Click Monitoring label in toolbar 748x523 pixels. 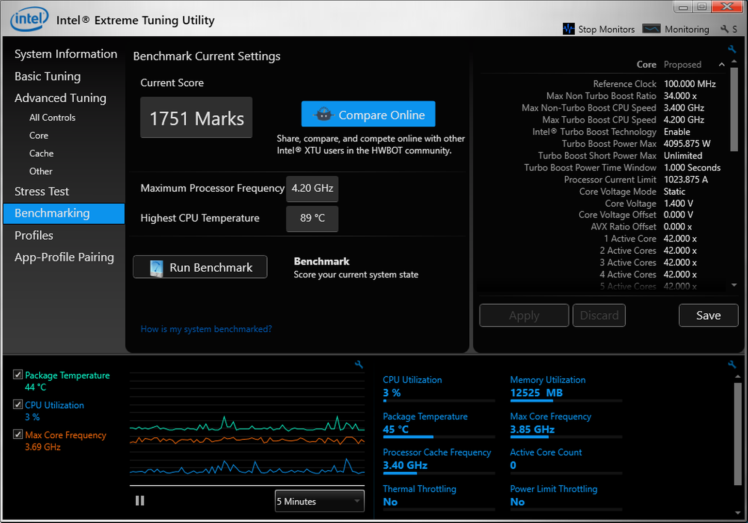point(687,29)
